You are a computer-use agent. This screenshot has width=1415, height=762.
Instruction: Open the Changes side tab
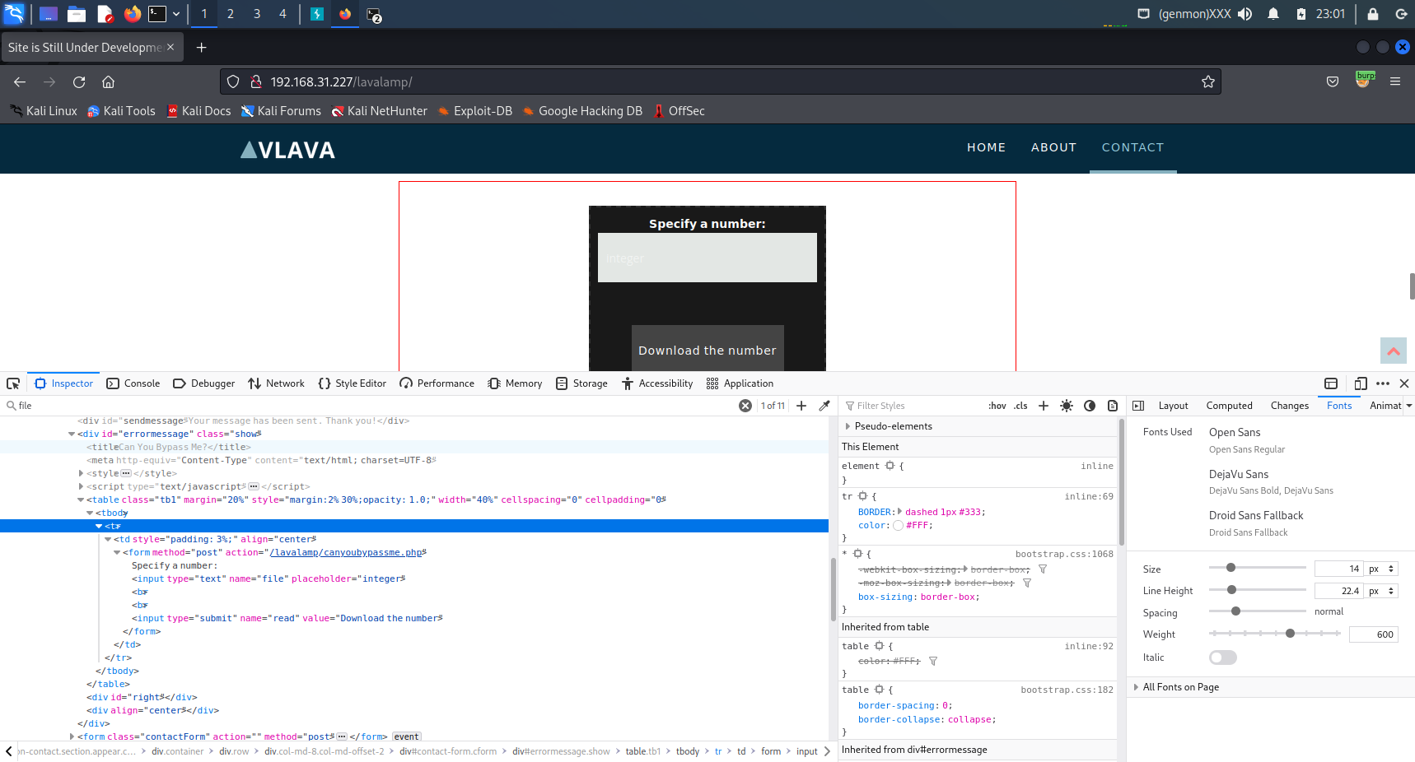click(1289, 406)
